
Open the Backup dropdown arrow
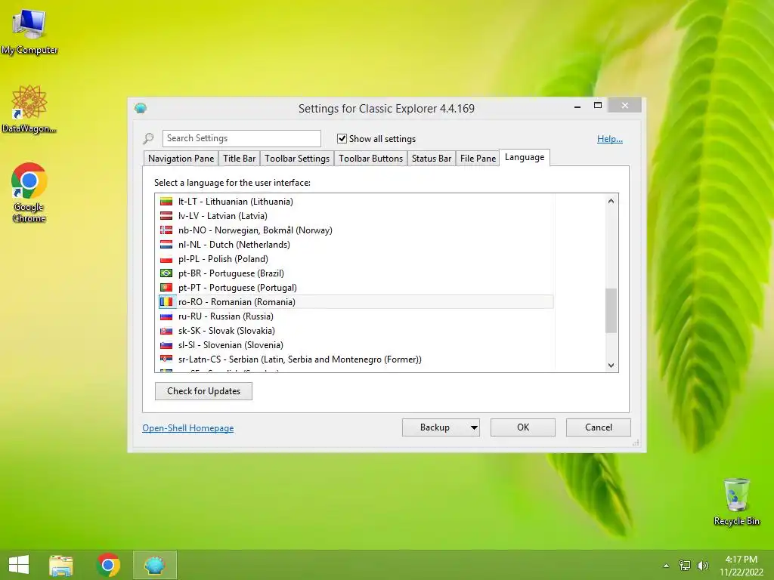474,427
